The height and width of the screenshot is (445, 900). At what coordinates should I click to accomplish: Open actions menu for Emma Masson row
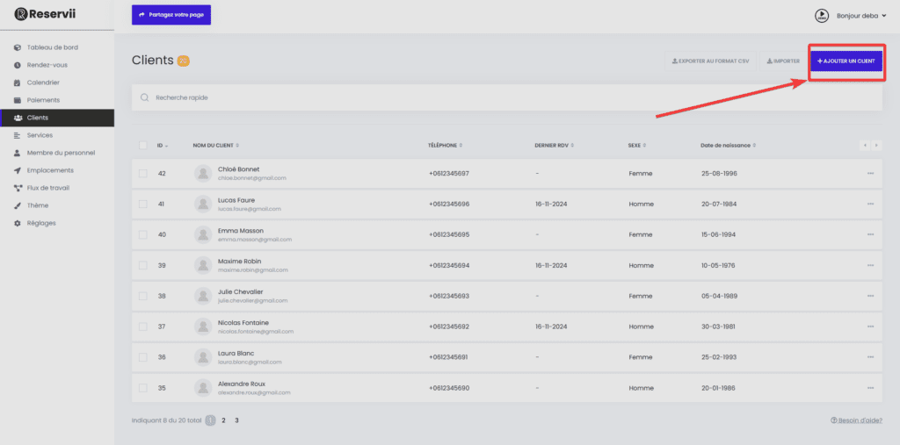coord(870,234)
